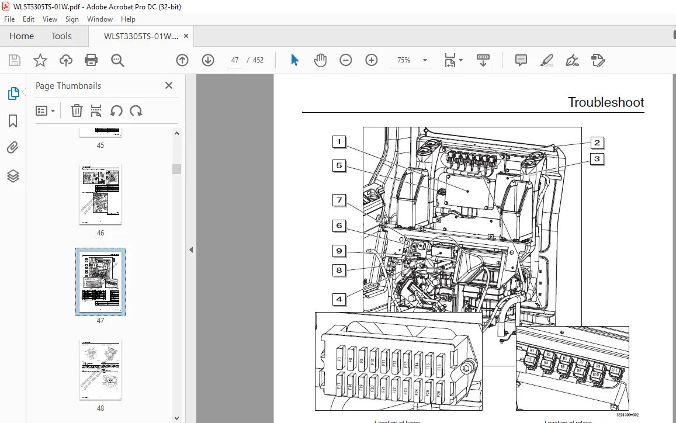Open Page Thumbnails sidebar icon

coord(13,93)
